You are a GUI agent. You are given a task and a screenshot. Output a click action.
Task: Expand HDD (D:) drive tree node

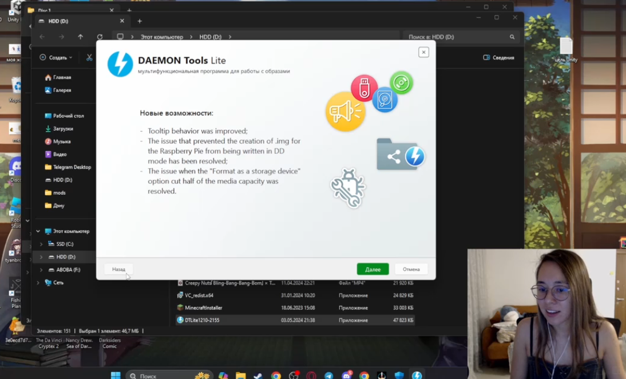coord(41,257)
